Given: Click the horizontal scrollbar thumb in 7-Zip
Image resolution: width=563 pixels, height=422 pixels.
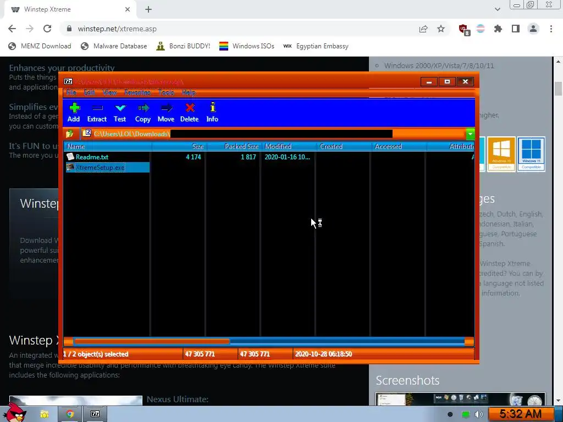Looking at the screenshot, I should pyautogui.click(x=152, y=341).
